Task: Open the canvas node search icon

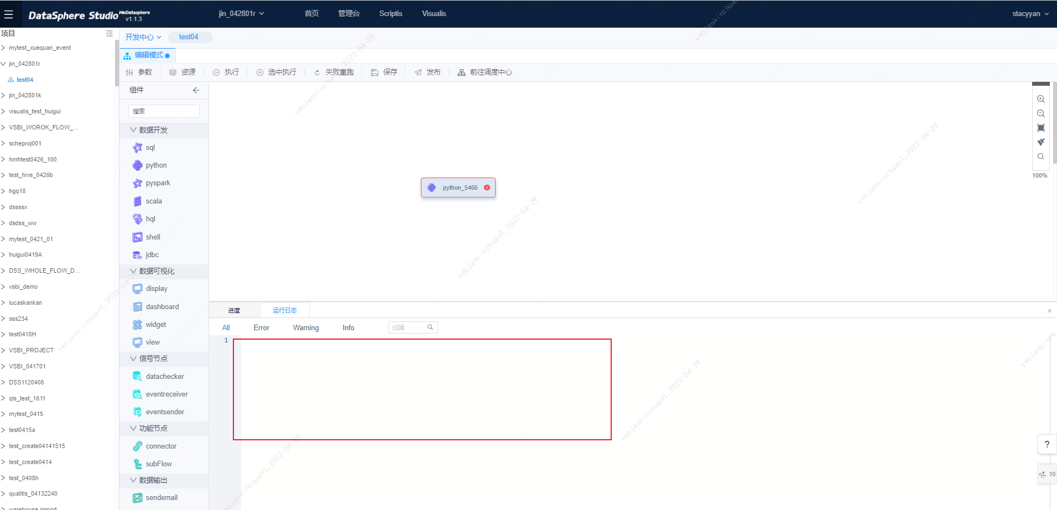Action: point(1041,157)
